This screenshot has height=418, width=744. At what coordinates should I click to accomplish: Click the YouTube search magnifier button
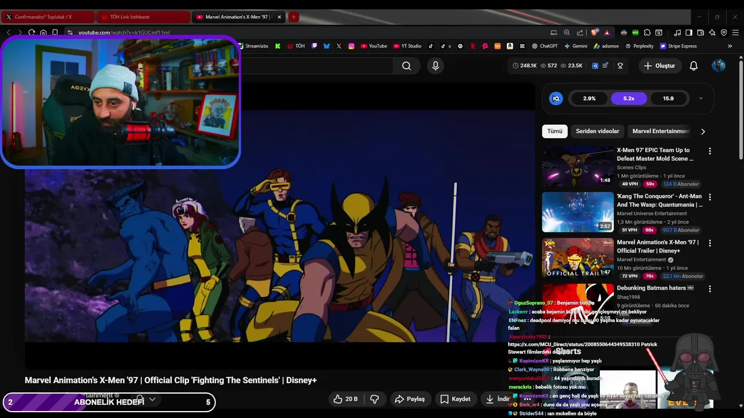406,66
